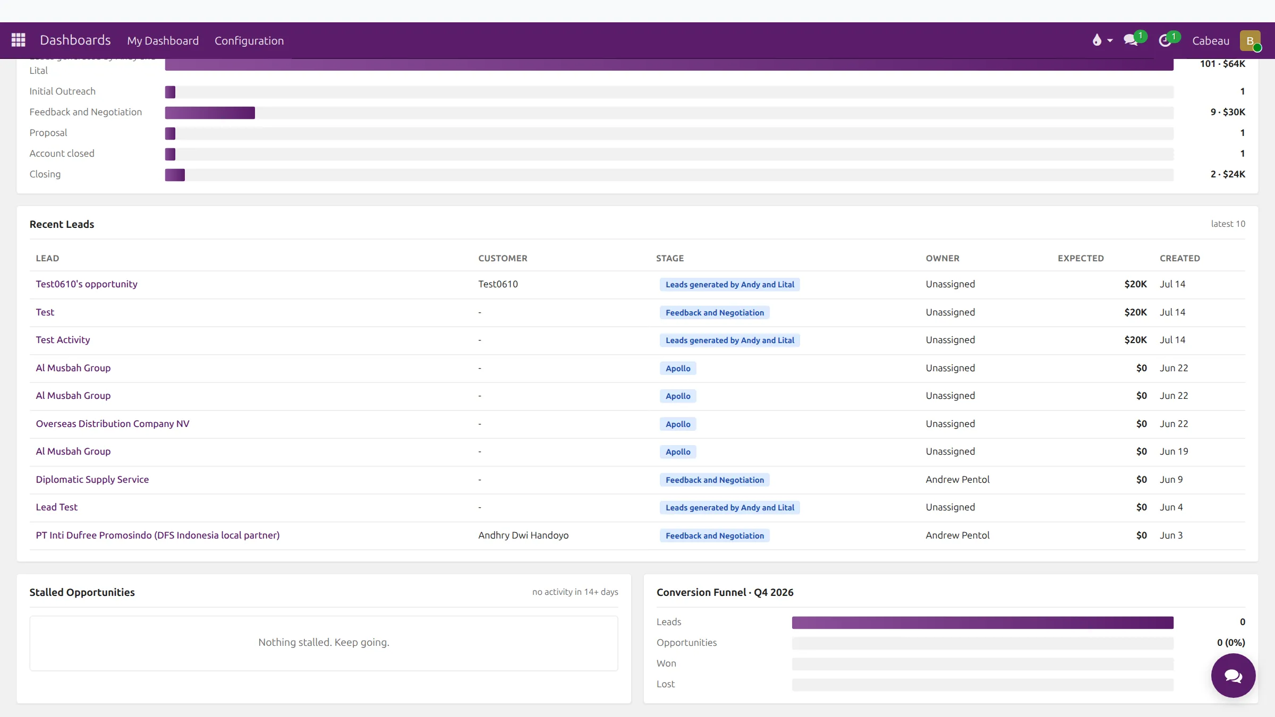Click the '9 · $30K' pipeline value
The image size is (1275, 717).
pyautogui.click(x=1228, y=112)
